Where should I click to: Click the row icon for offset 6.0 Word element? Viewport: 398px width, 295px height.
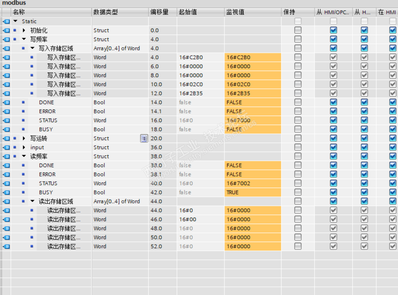click(x=6, y=67)
